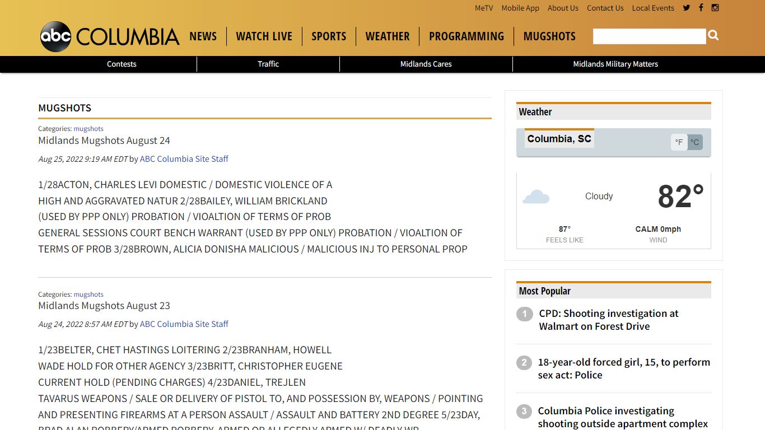Click the Cloudy condition label
This screenshot has height=430, width=765.
pos(599,196)
